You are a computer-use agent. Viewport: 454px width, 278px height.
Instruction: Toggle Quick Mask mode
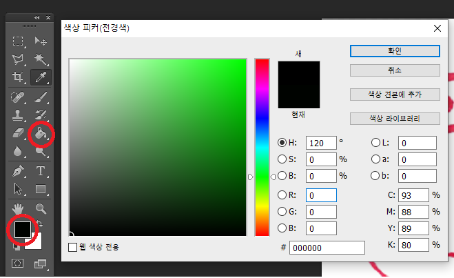point(18,264)
